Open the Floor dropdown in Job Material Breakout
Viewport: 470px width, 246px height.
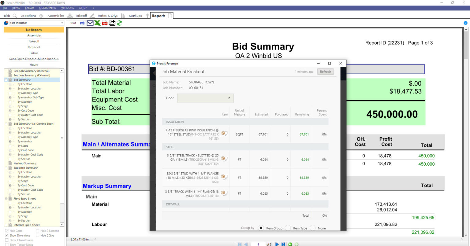pos(205,98)
